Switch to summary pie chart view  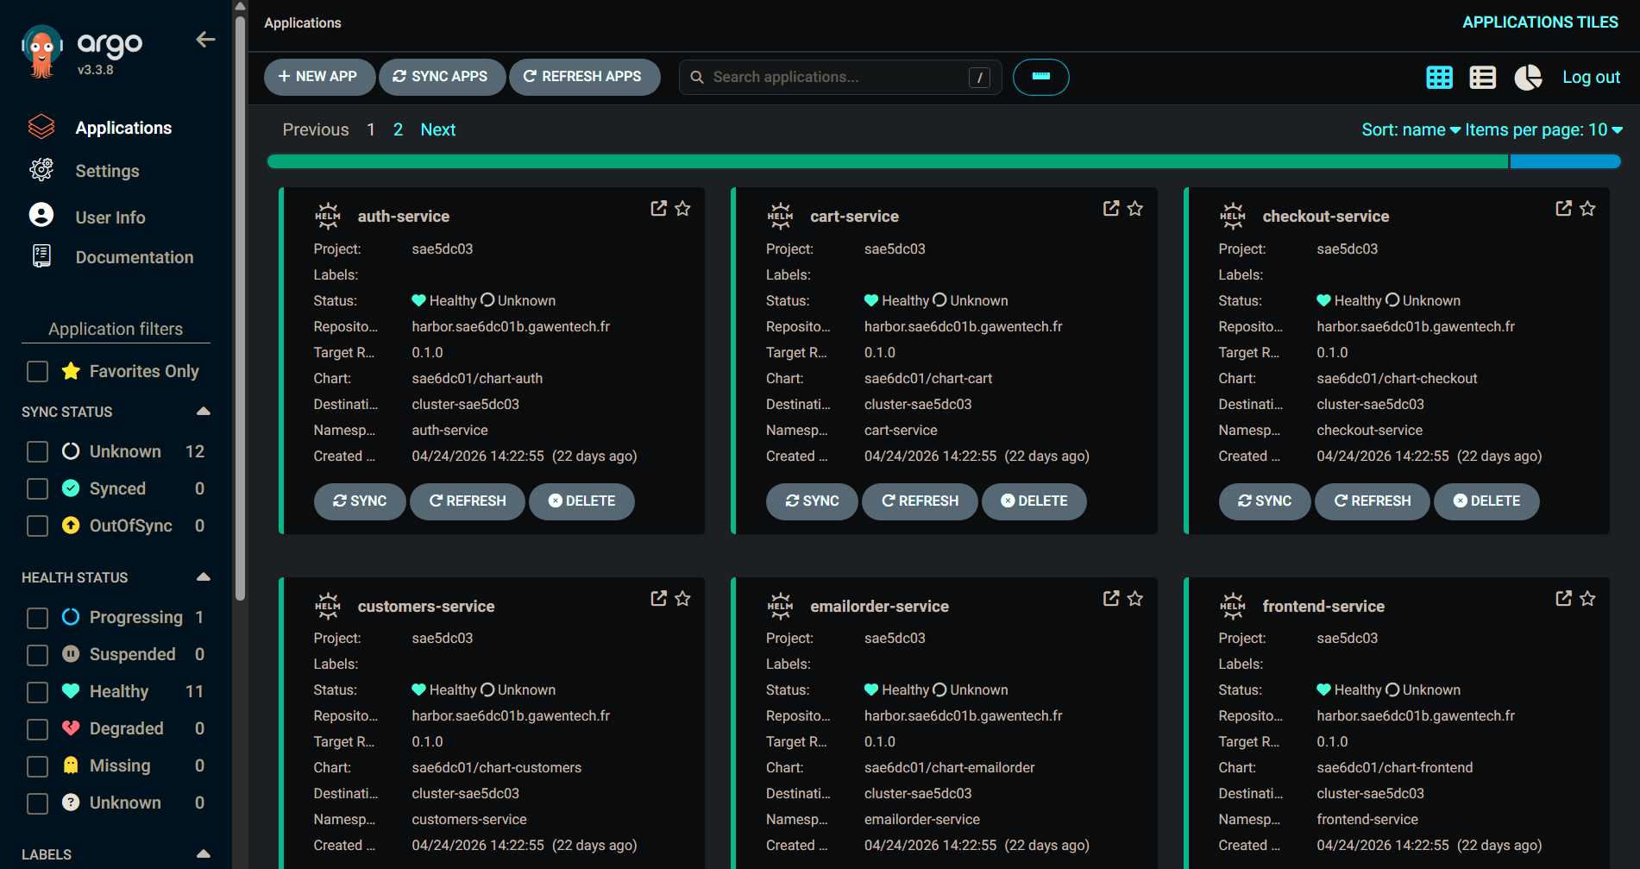coord(1528,78)
